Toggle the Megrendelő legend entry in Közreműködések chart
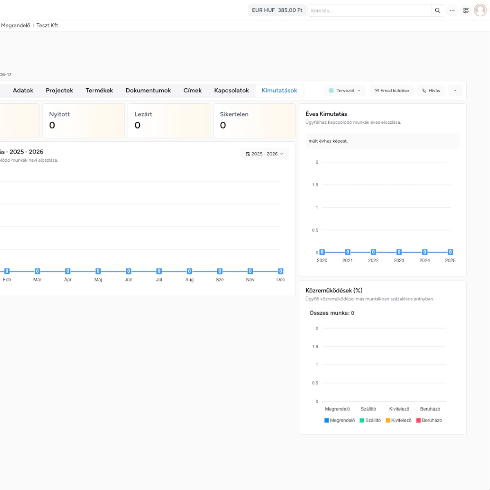This screenshot has width=490, height=490. tap(339, 420)
